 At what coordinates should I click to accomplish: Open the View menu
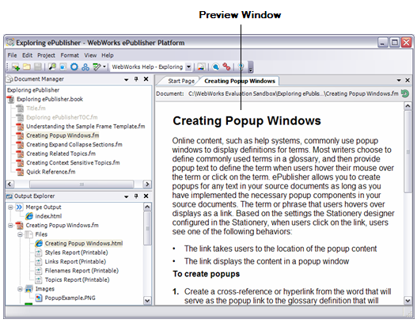pos(90,55)
